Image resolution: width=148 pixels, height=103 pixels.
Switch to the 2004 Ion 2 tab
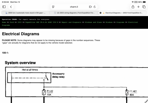click(x=25, y=13)
